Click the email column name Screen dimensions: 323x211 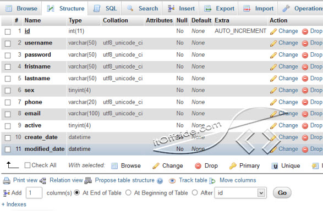click(32, 114)
